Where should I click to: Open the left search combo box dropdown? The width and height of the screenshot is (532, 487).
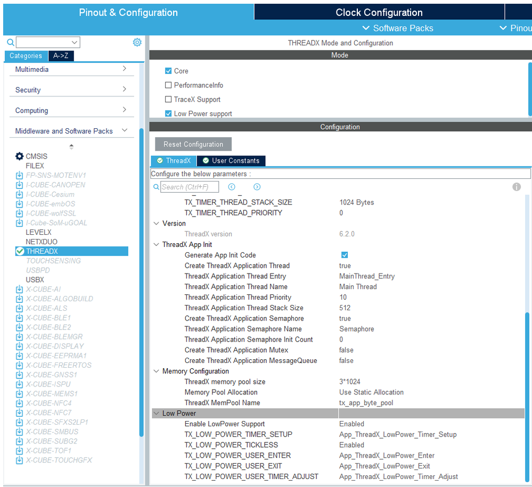tap(75, 43)
